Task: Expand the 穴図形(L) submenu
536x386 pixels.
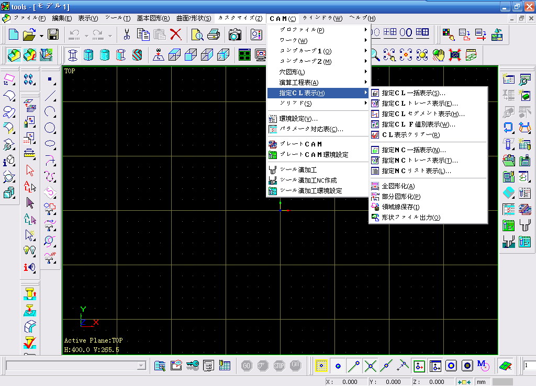Action: tap(317, 72)
